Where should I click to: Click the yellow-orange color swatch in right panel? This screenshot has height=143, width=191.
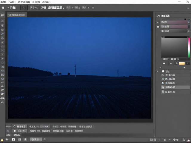pos(182,63)
